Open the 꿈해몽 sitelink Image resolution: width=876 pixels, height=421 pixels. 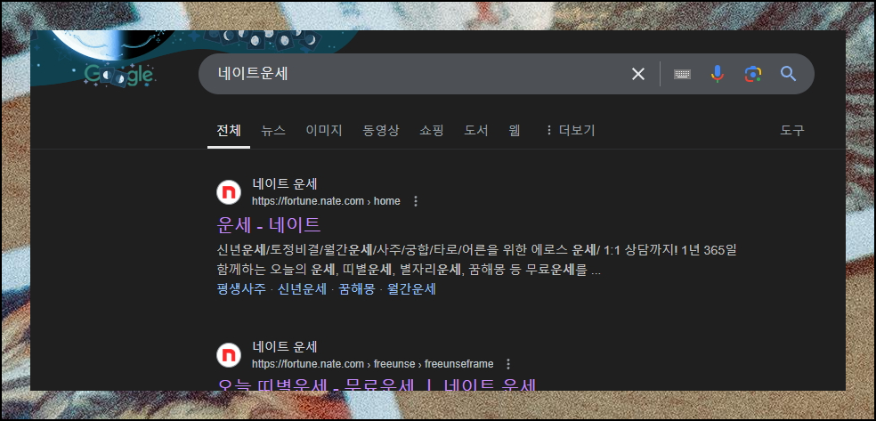(357, 289)
